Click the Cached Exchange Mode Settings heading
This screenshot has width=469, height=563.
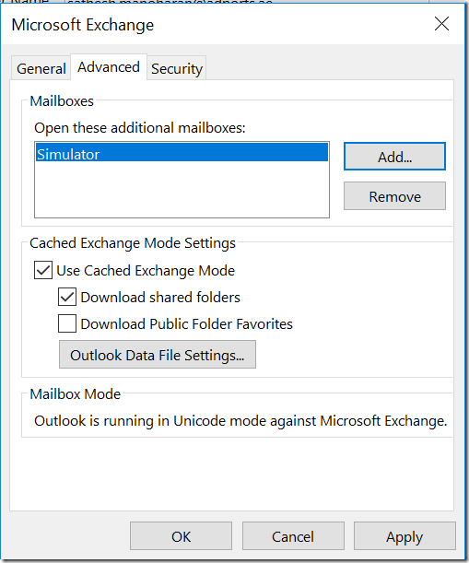[x=133, y=243]
